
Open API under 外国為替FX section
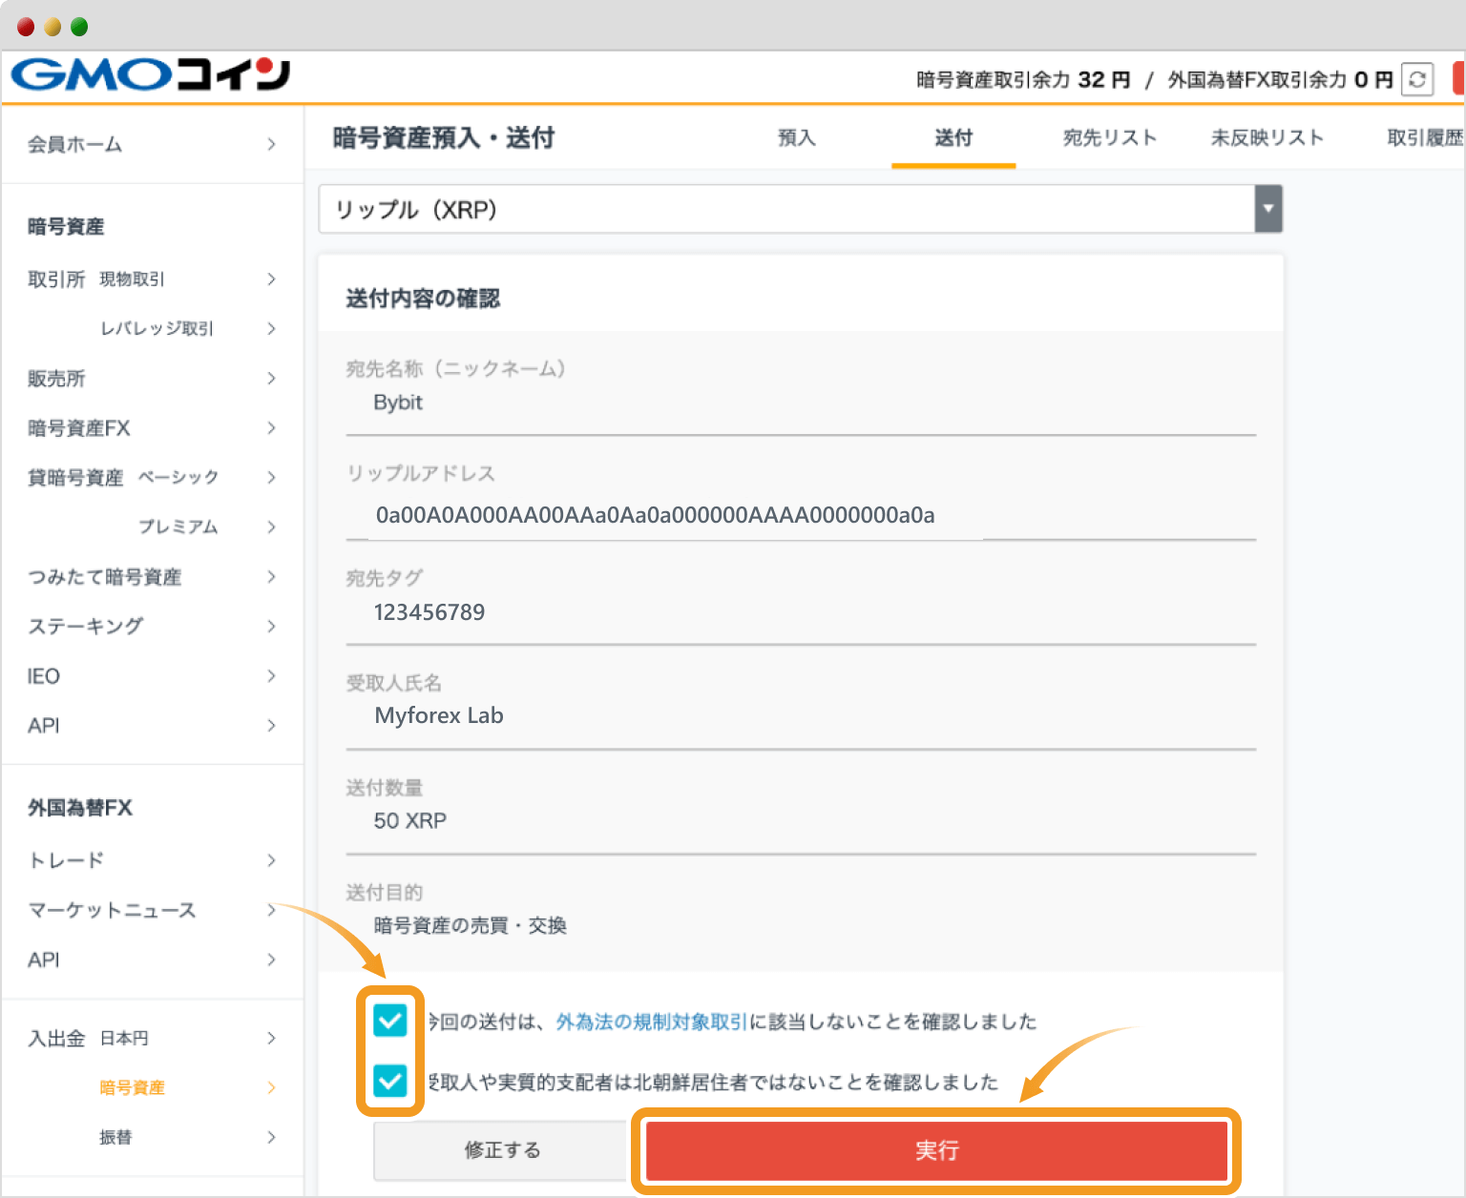click(44, 960)
